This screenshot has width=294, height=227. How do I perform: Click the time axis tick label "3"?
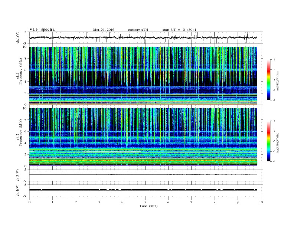pyautogui.click(x=99, y=202)
